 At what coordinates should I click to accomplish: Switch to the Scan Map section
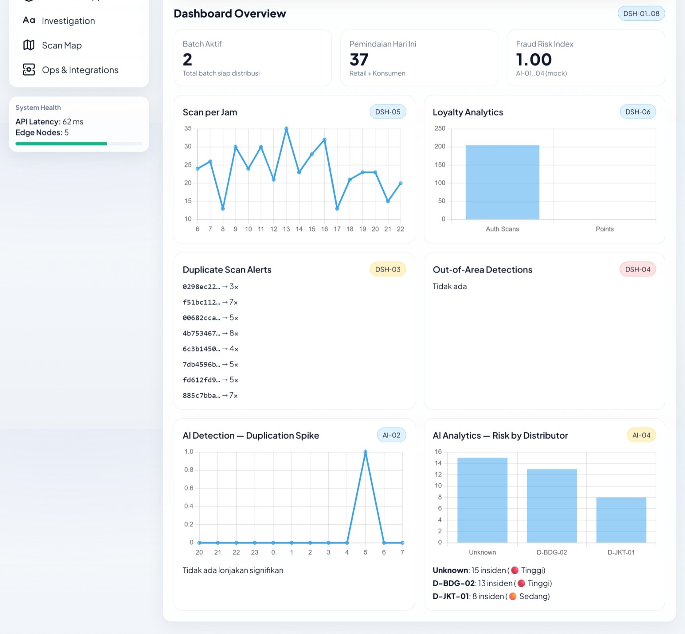point(62,45)
